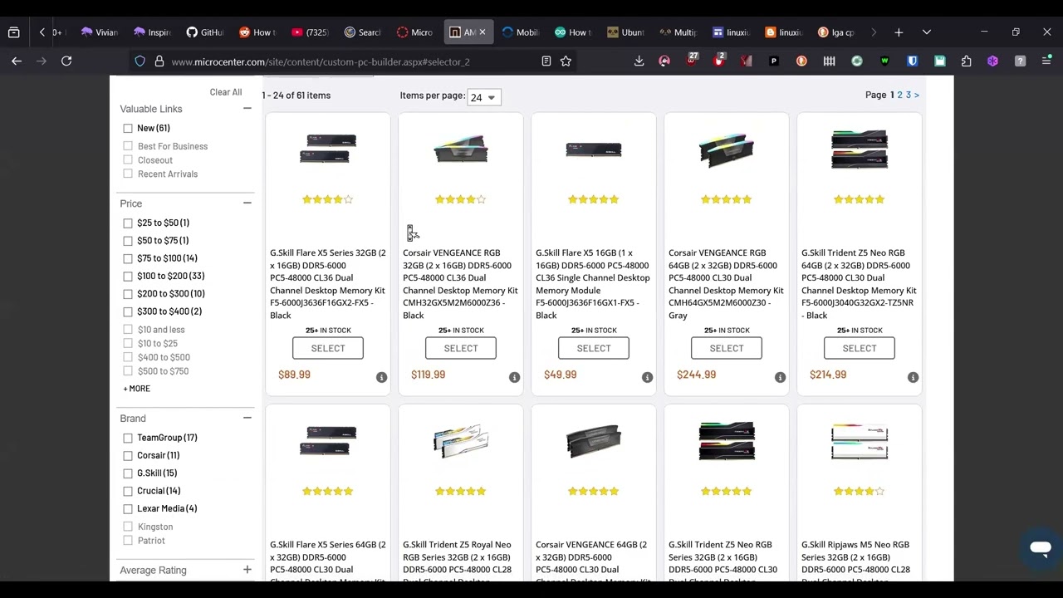Switch to the GitHub tab
Viewport: 1063px width, 598px height.
204,32
